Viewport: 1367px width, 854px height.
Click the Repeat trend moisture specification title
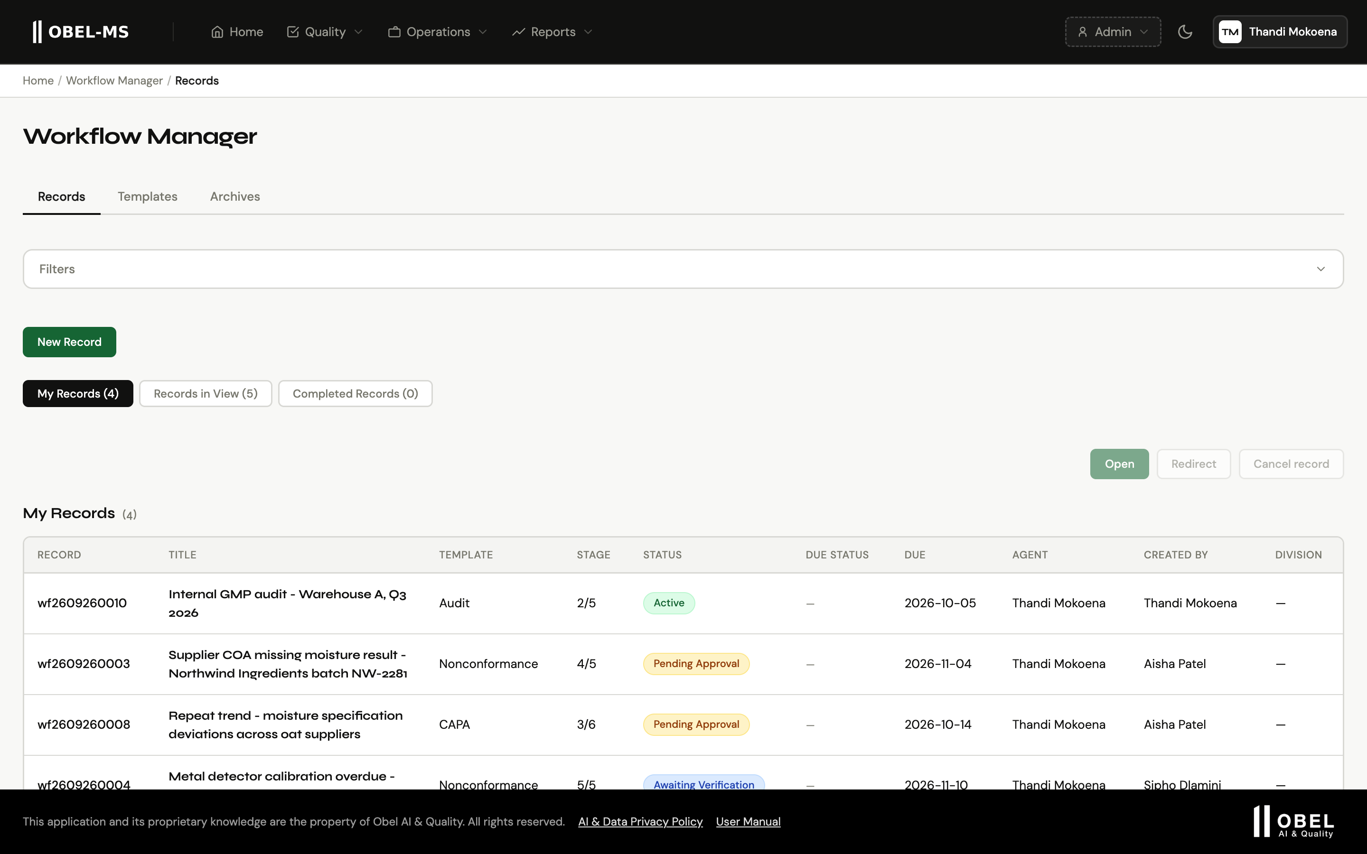[x=286, y=724]
